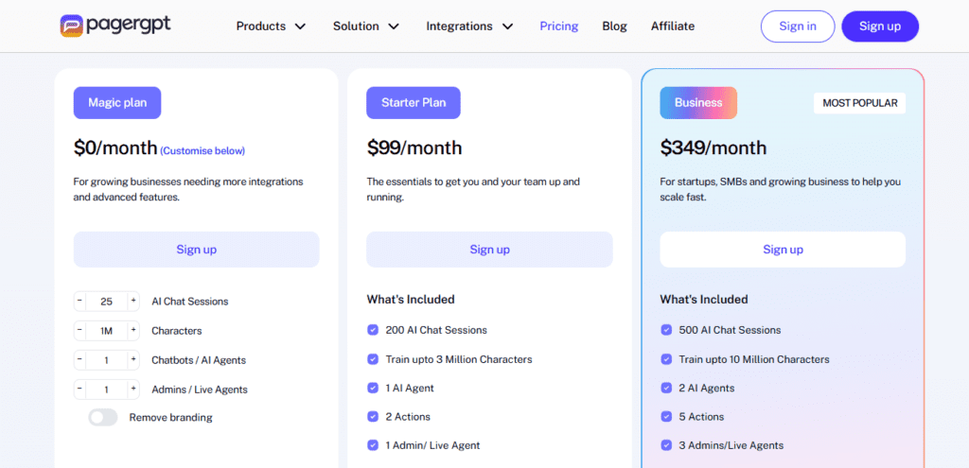Screen dimensions: 969x468
Task: Click checkmark next to 2 Actions
Action: point(373,416)
